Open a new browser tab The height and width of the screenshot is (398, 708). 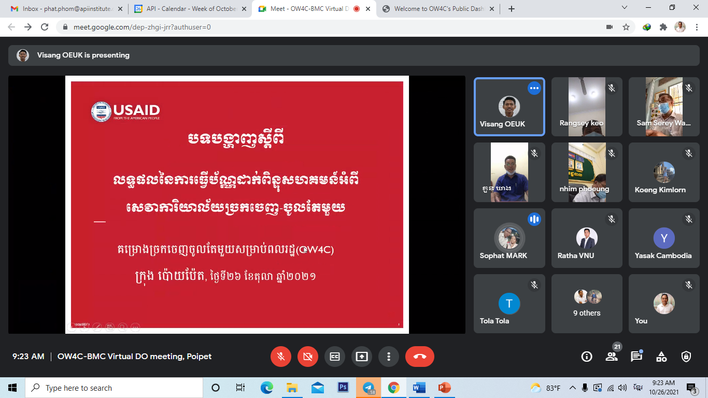tap(512, 9)
